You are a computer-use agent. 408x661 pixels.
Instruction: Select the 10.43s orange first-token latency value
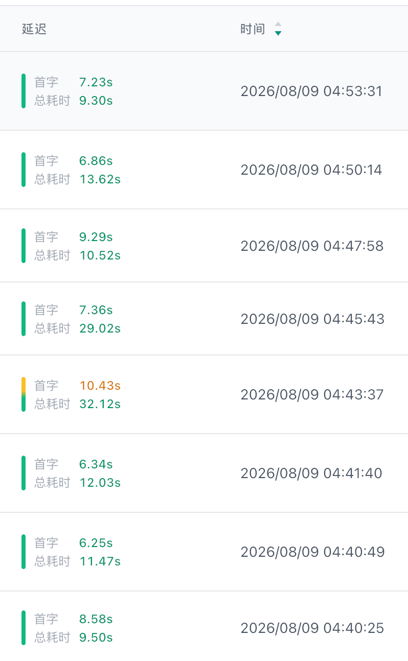pyautogui.click(x=100, y=386)
